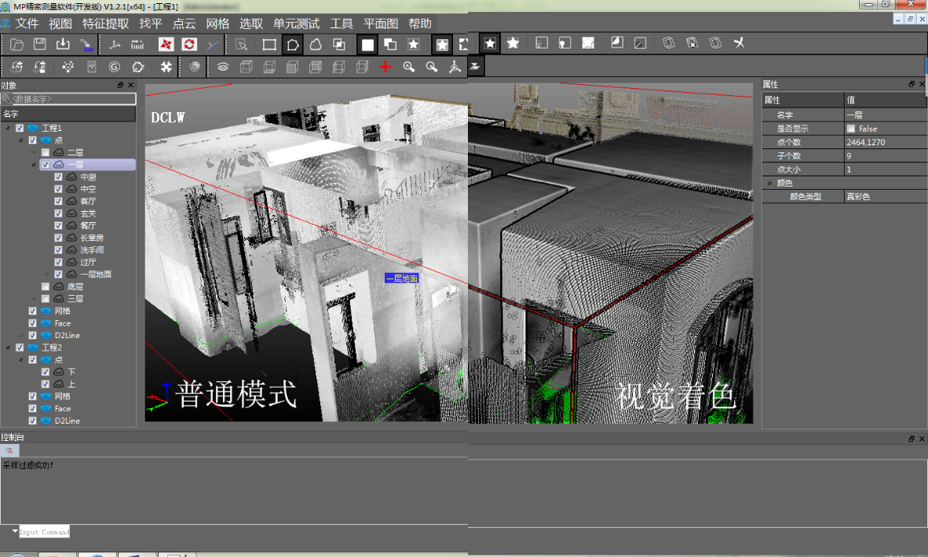Toggle the 是否显示 False checkbox
This screenshot has height=557, width=928.
(851, 129)
